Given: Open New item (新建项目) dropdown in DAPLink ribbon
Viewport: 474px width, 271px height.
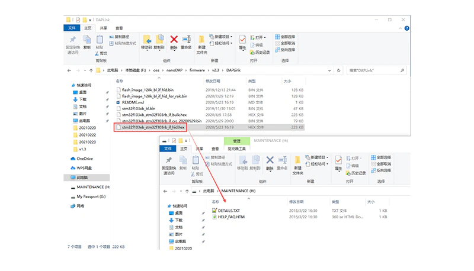Looking at the screenshot, I should (221, 37).
